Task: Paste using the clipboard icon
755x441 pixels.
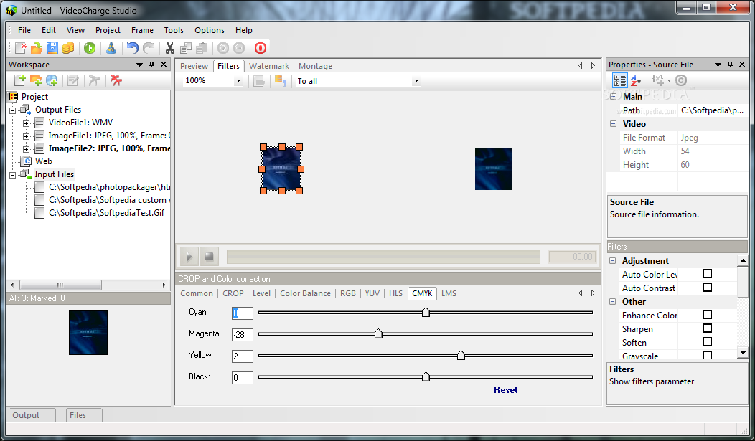Action: (x=202, y=48)
